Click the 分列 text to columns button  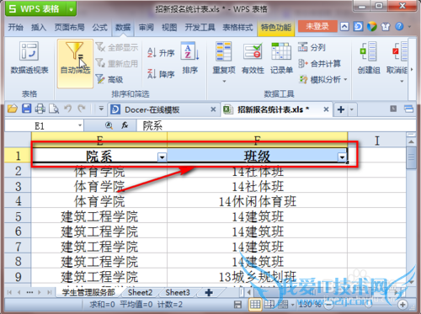(x=312, y=47)
